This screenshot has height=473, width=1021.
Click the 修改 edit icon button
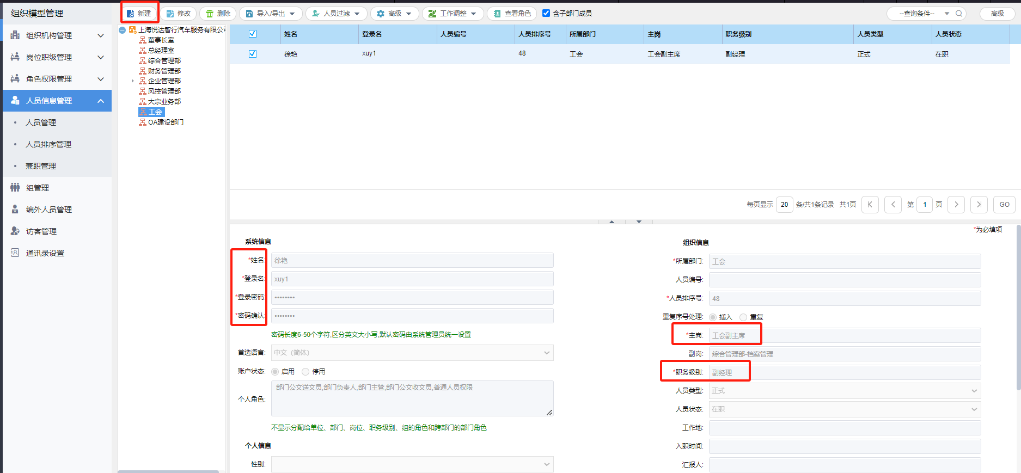point(170,14)
